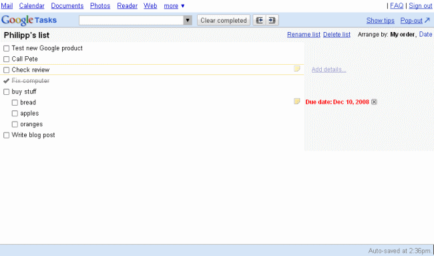434x256 pixels.
Task: Click the Clear completed button
Action: click(224, 20)
